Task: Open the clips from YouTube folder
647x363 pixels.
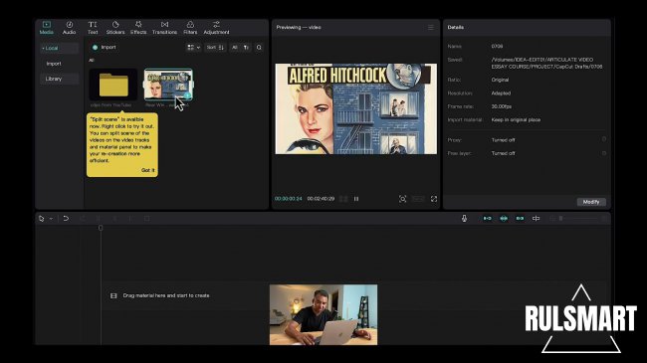Action: (x=113, y=85)
